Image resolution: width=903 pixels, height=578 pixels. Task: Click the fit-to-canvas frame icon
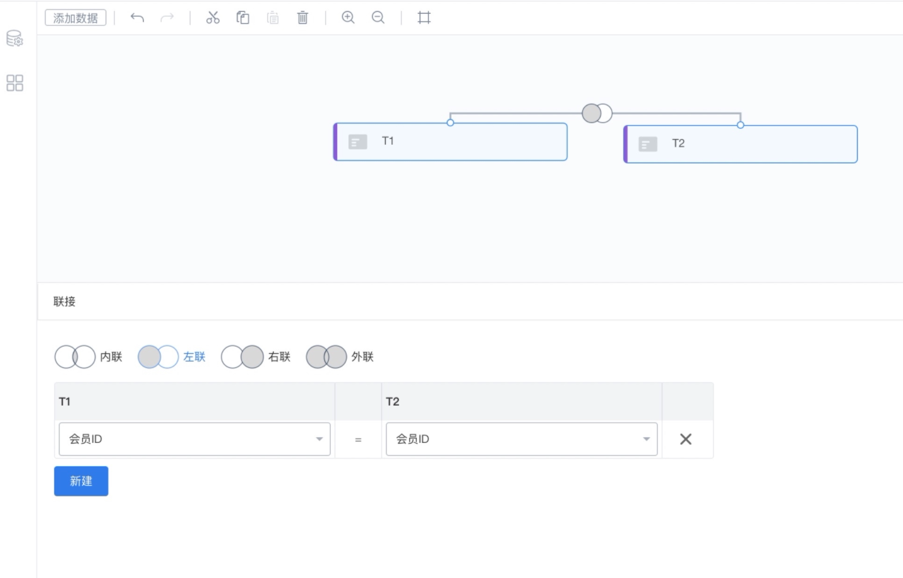[x=424, y=18]
